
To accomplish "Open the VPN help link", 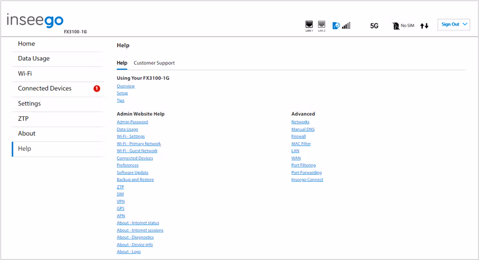I will (x=121, y=201).
